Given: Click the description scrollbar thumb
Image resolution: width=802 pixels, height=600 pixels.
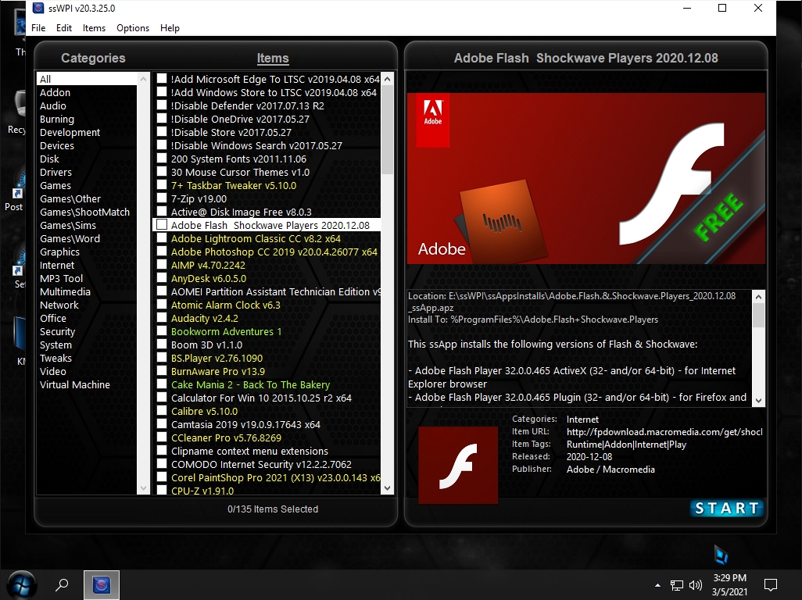Looking at the screenshot, I should 758,315.
